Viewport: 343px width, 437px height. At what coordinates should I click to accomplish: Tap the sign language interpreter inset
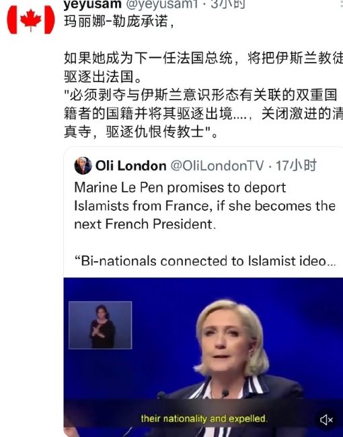tap(100, 325)
